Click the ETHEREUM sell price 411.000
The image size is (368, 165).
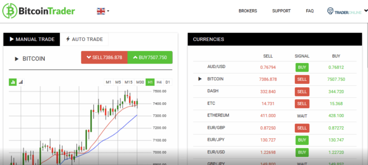coord(268,116)
